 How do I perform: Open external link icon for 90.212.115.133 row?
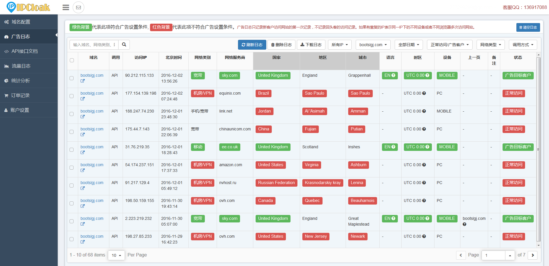[x=83, y=81]
